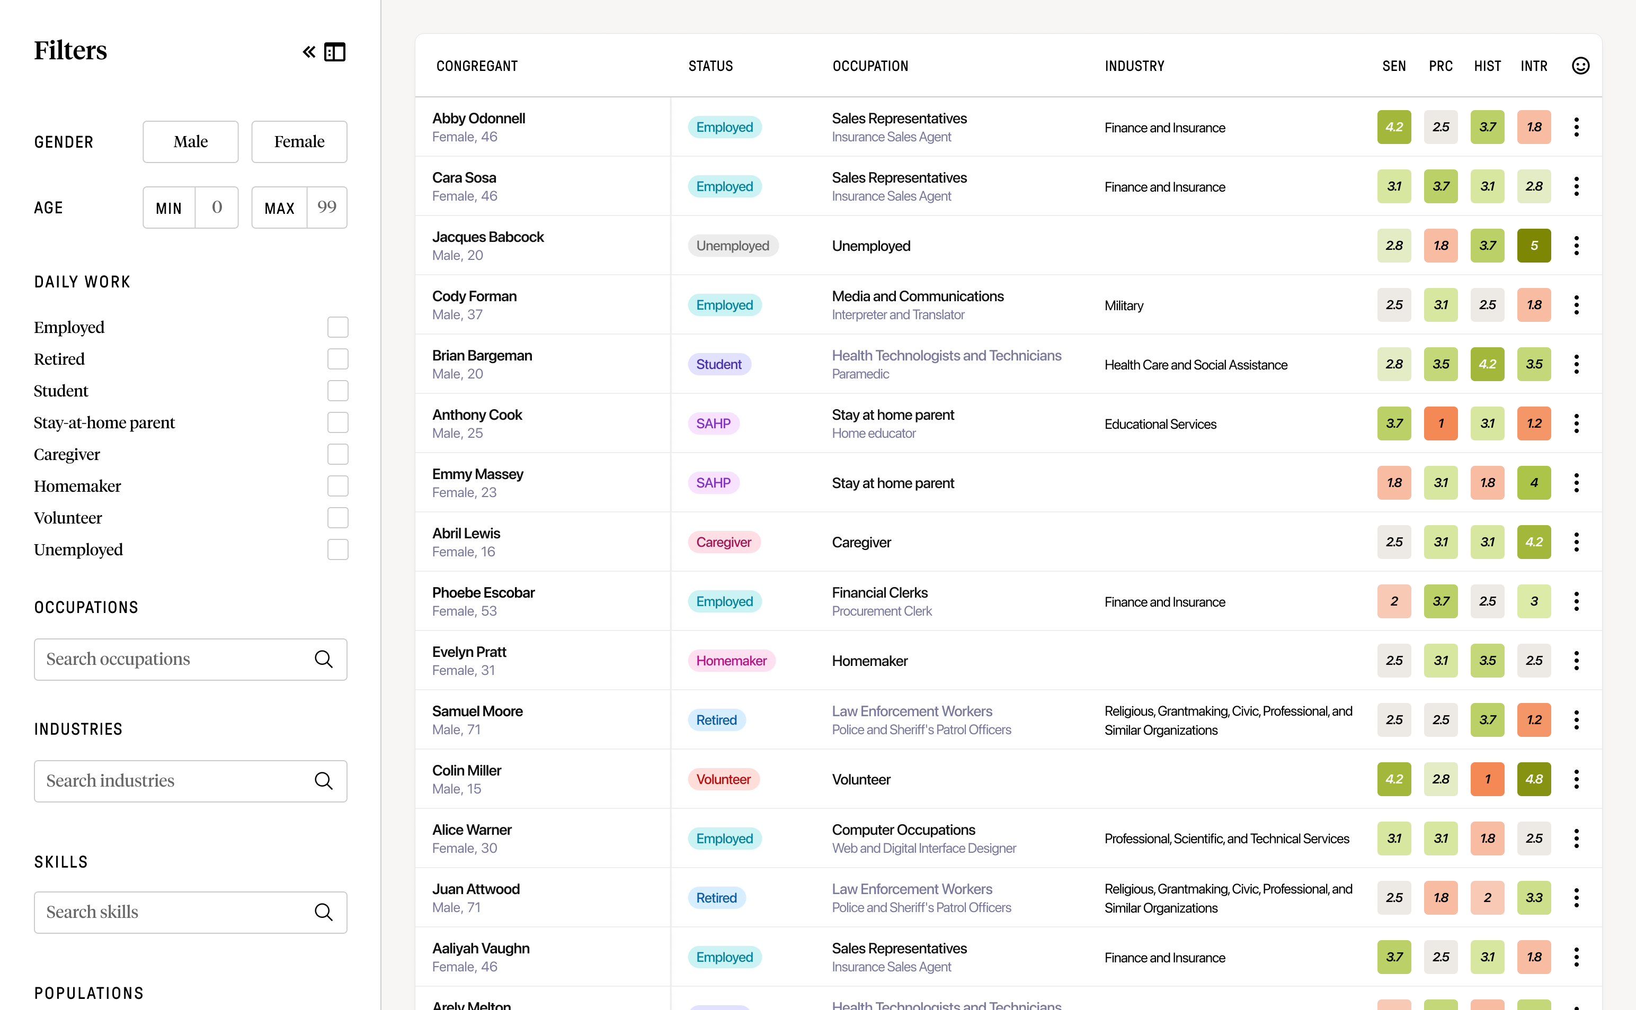
Task: Focus the Search occupations field
Action: click(x=191, y=660)
